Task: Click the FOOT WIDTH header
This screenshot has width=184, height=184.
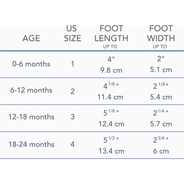Action: pyautogui.click(x=161, y=33)
